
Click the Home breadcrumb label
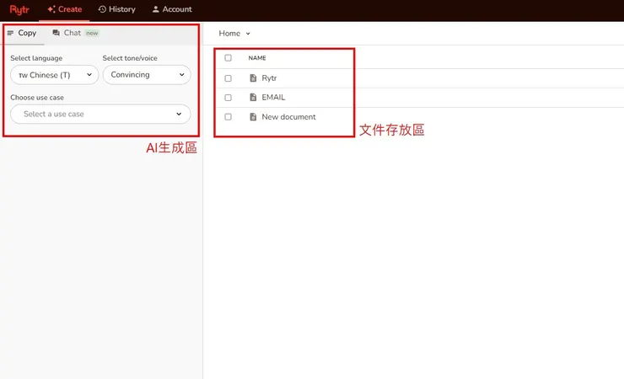[x=229, y=34]
